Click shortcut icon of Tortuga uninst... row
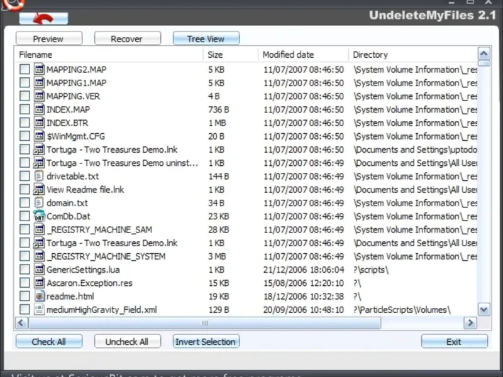The height and width of the screenshot is (377, 503). [39, 163]
